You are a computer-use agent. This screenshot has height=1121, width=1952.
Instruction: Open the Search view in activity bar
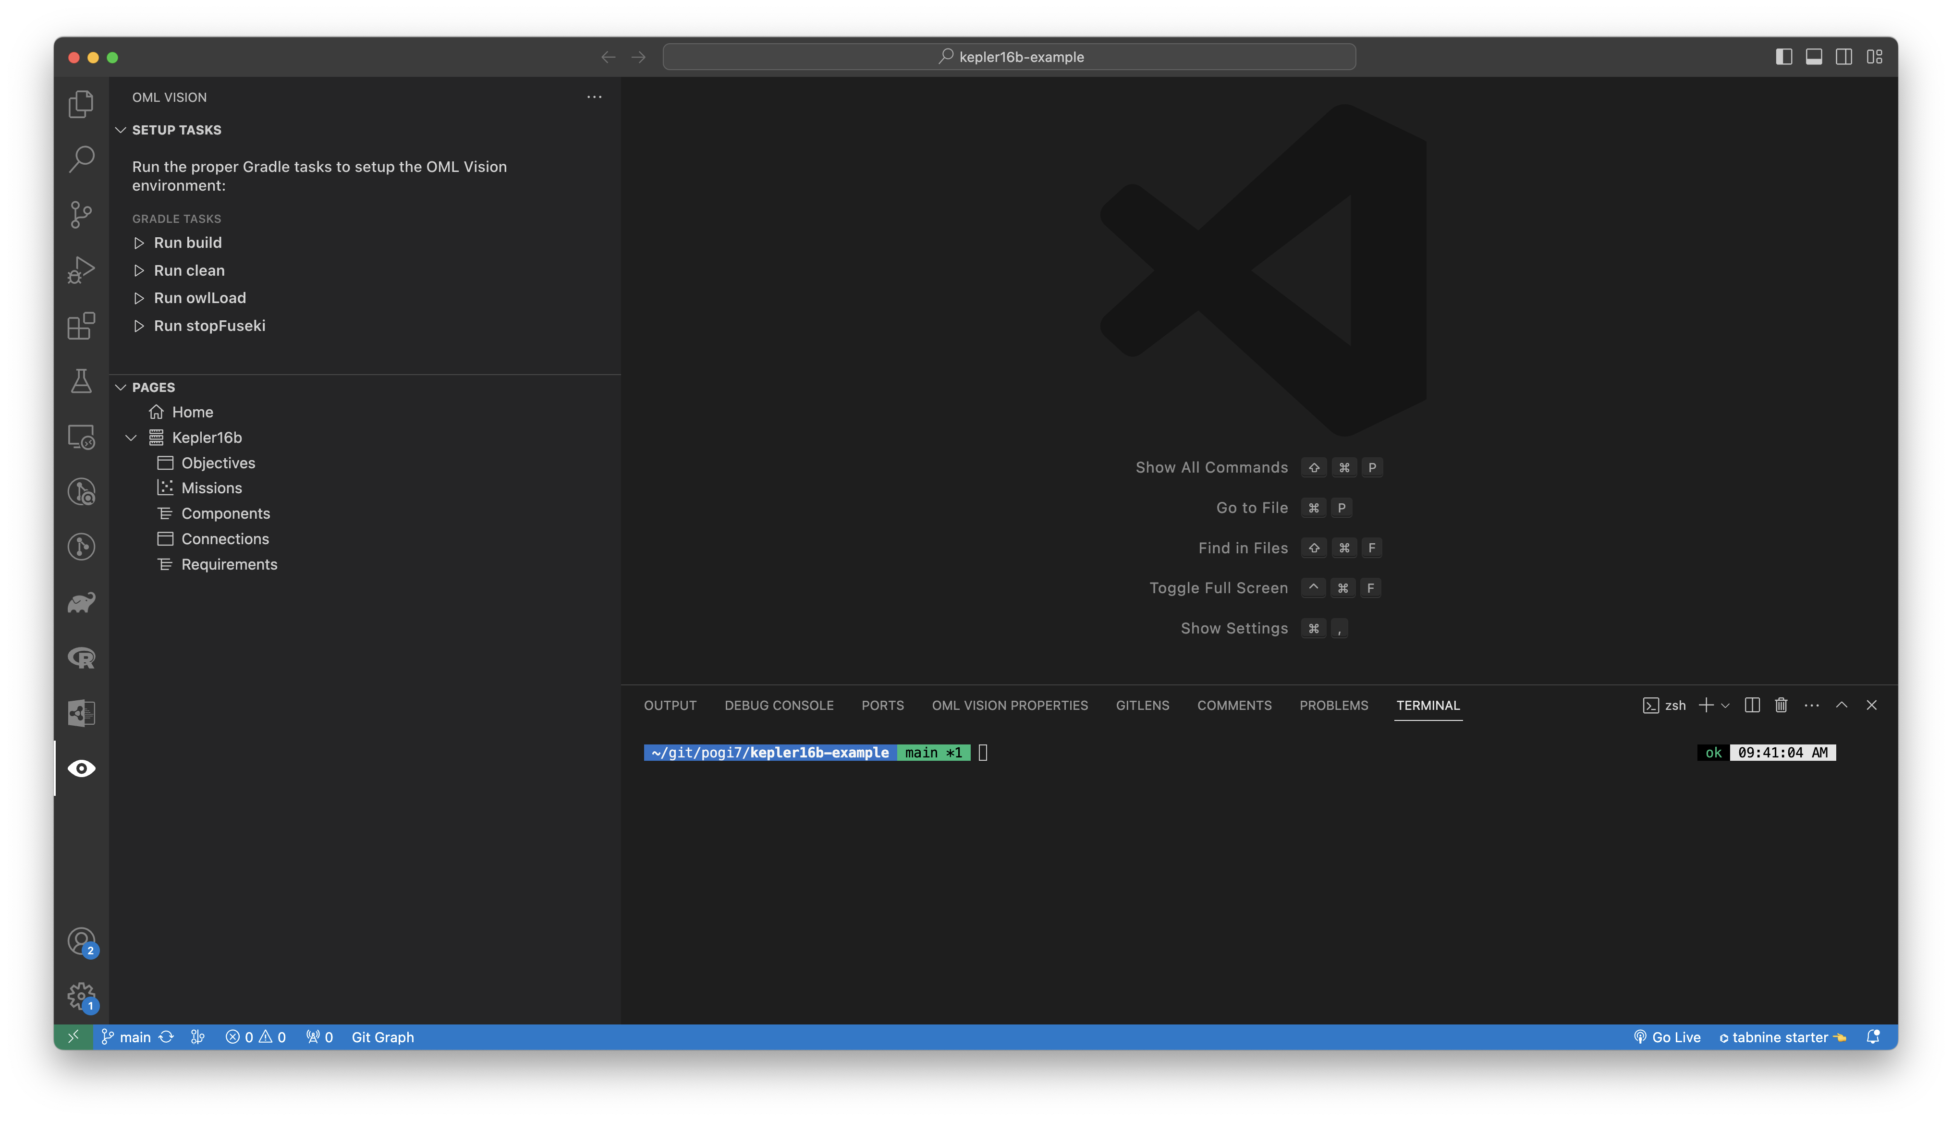point(81,159)
